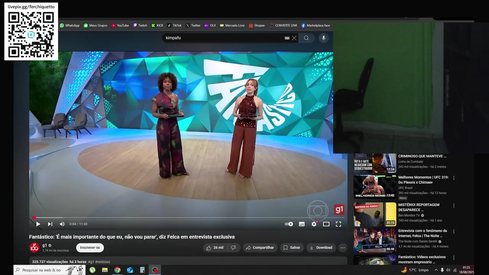Open The Noite Felca interview thumbnail
The image size is (489, 275).
click(375, 241)
